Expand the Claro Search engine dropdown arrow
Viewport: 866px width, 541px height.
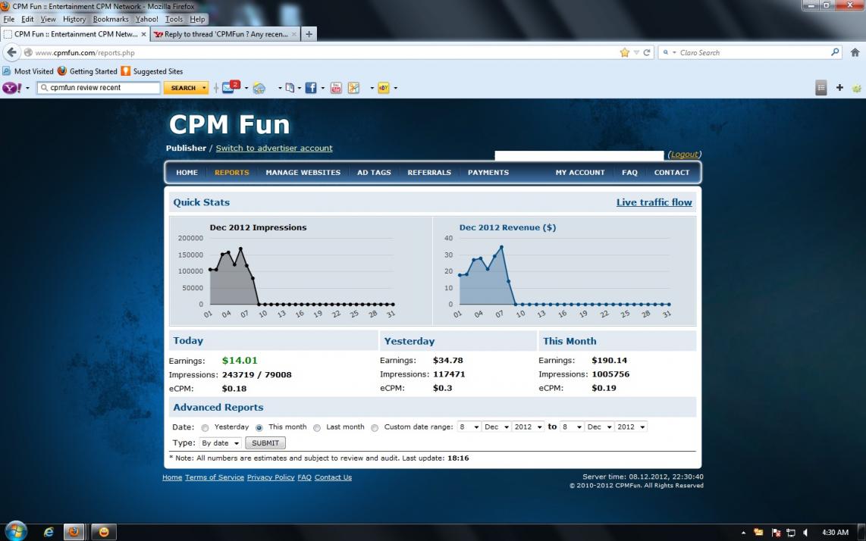click(x=674, y=52)
